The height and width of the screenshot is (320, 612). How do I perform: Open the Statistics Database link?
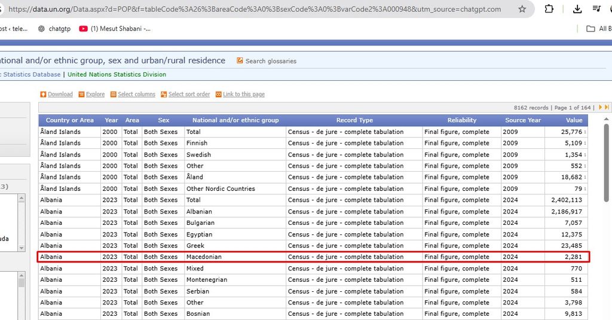point(30,74)
